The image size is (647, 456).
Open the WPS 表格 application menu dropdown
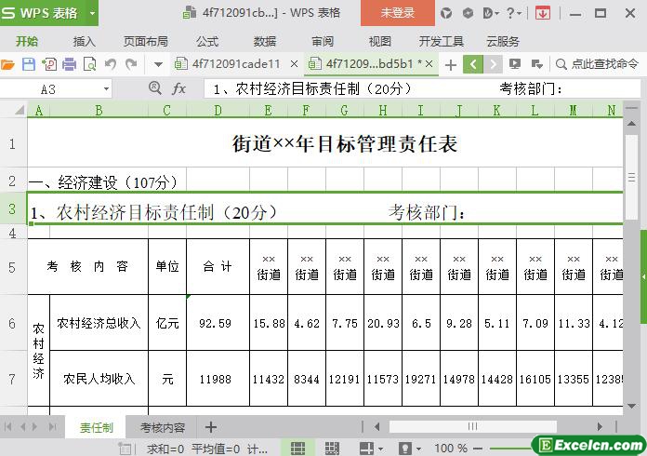pyautogui.click(x=92, y=13)
